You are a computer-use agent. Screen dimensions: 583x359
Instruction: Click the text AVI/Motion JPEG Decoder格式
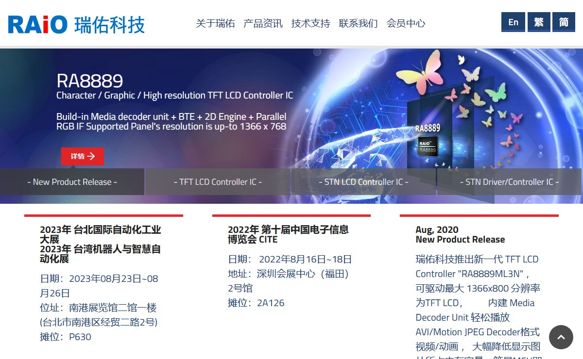click(478, 332)
